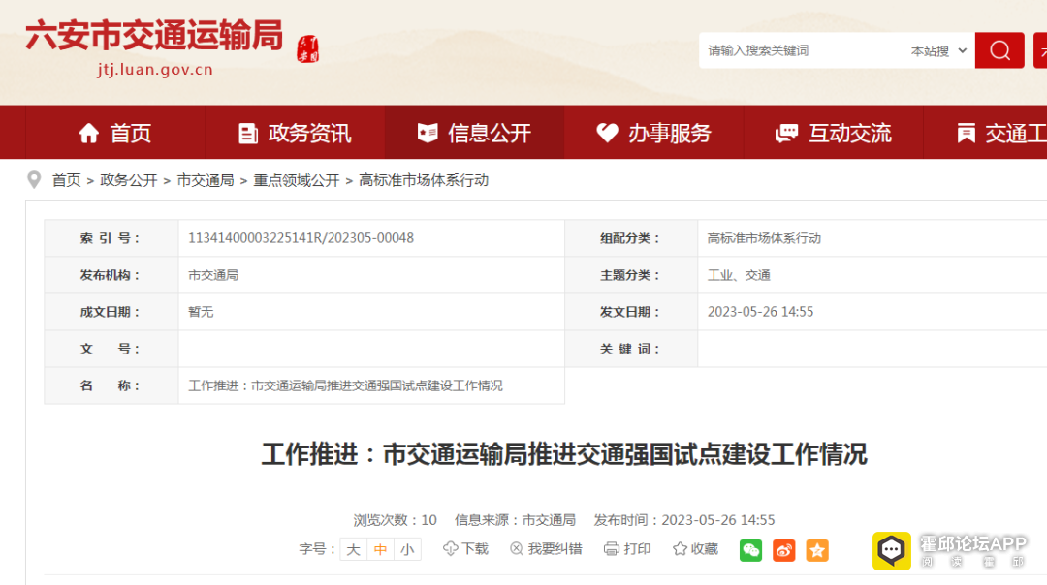Click the 成文日期 value 暂无
The width and height of the screenshot is (1047, 585).
coord(201,312)
